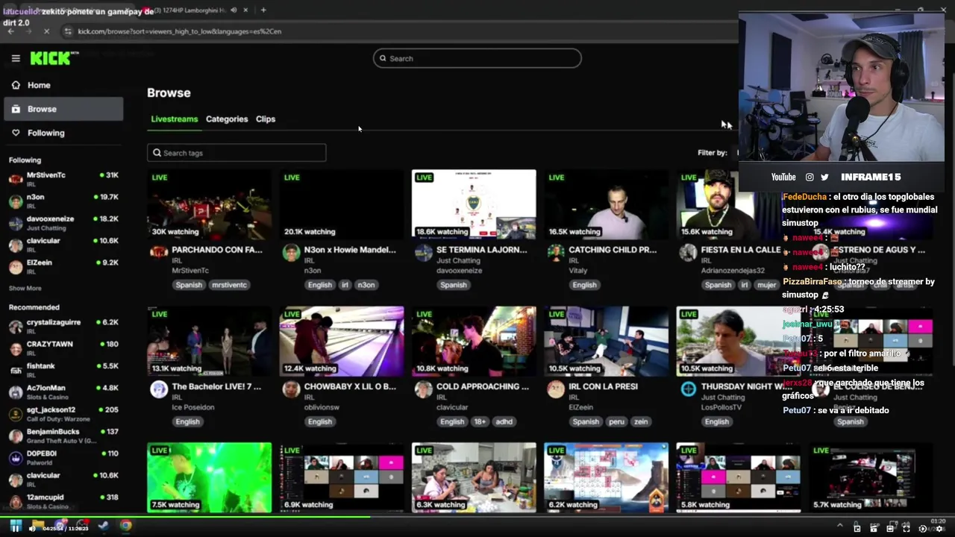Toggle the miniplayer in video player
Screen dimensions: 955x537
[x=857, y=528]
